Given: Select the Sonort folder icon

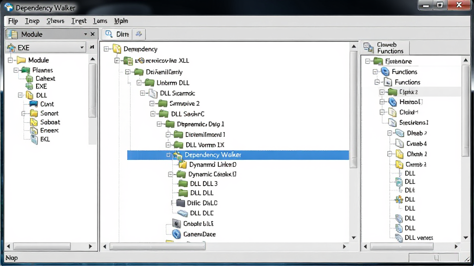Looking at the screenshot, I should click(x=34, y=114).
